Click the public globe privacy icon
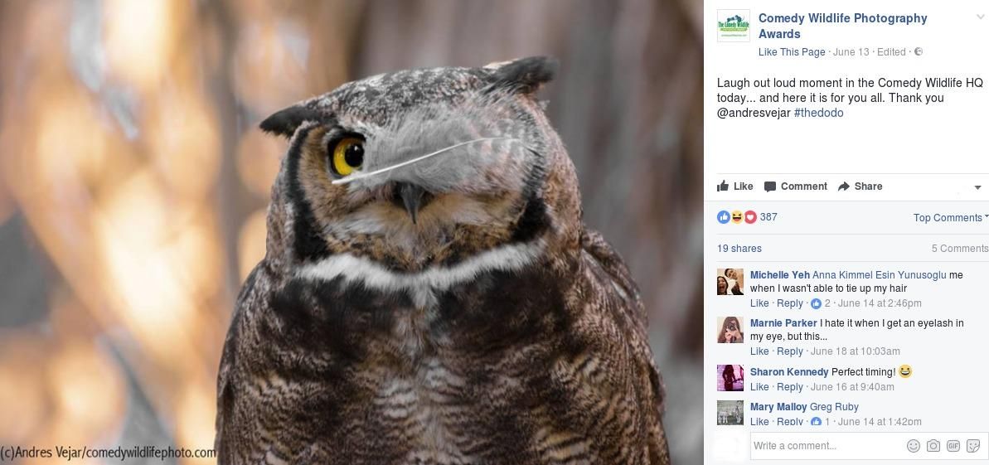The image size is (989, 465). point(919,52)
